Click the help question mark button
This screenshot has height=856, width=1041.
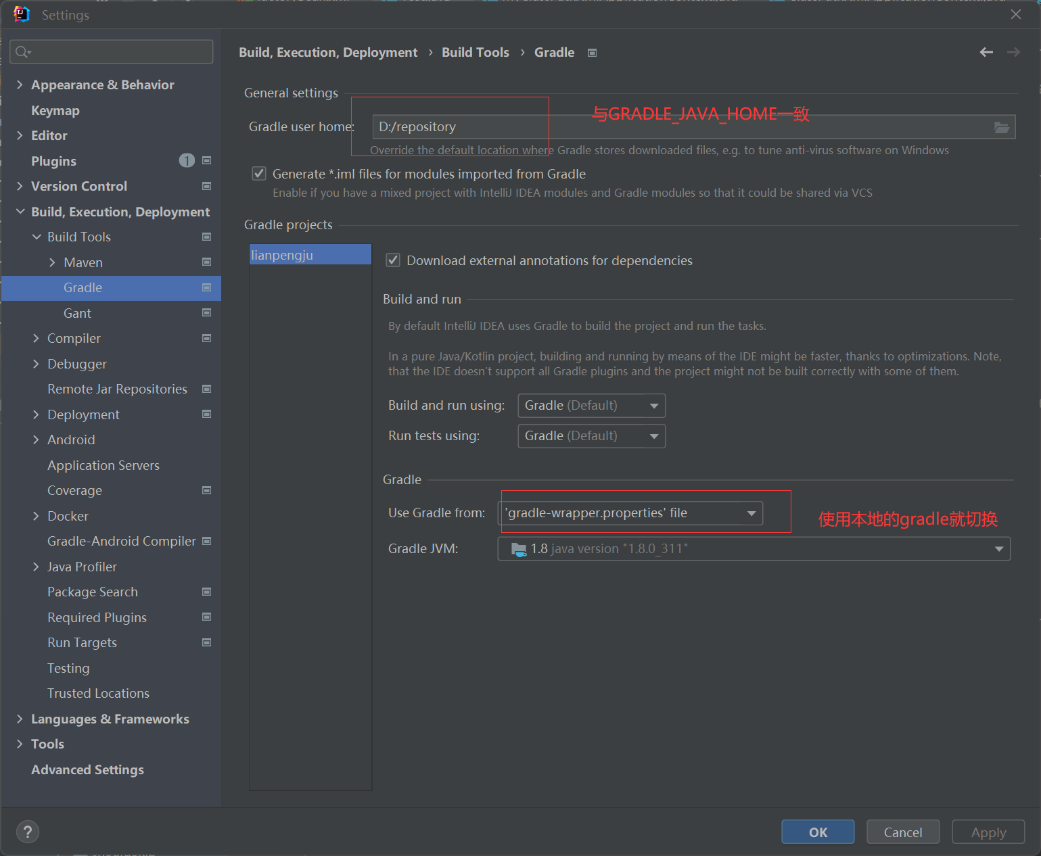click(x=28, y=832)
